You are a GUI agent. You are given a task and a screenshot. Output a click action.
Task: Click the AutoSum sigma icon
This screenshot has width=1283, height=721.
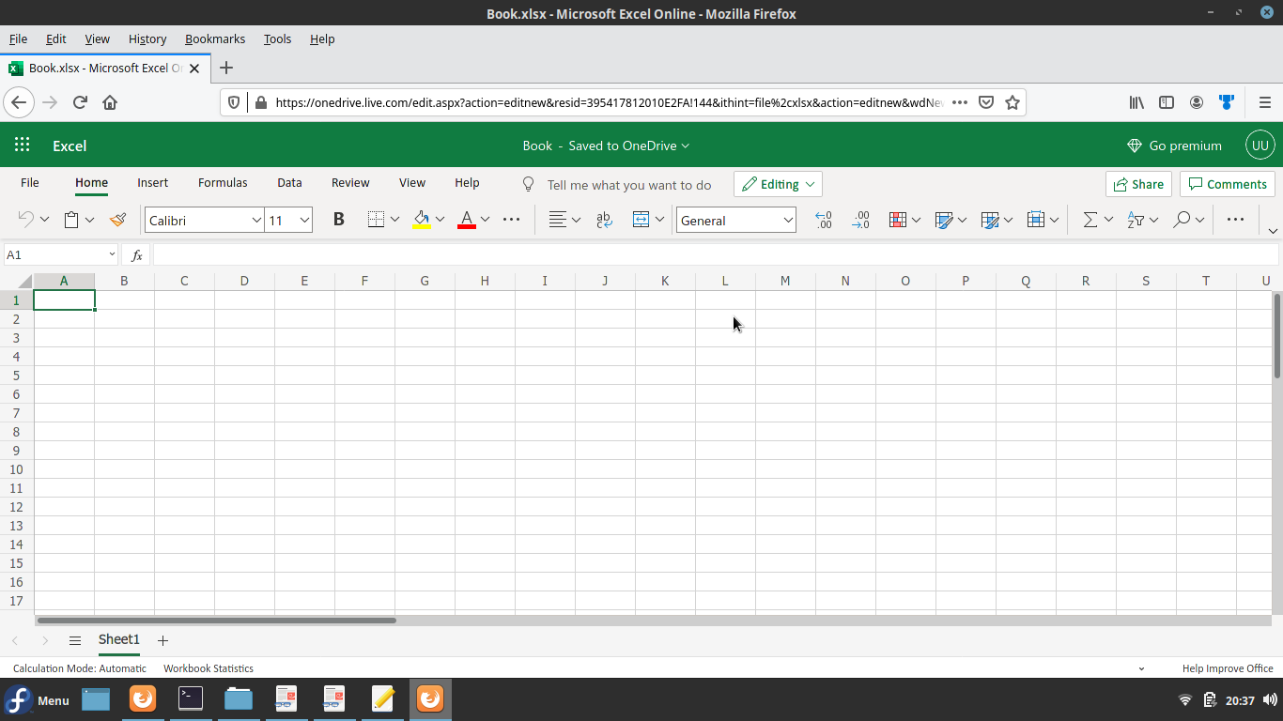(1090, 220)
